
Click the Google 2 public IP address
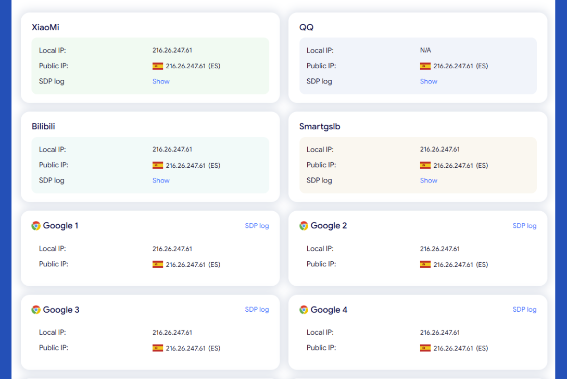453,265
